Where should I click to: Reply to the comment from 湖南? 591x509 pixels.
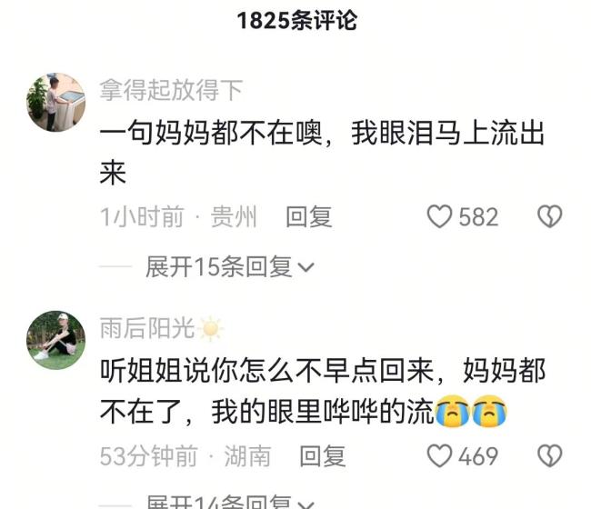tap(323, 456)
